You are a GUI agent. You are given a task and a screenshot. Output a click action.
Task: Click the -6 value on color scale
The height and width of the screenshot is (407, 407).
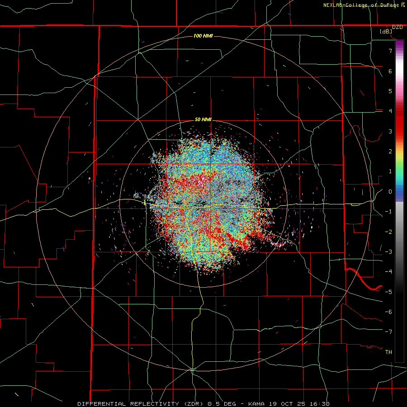click(388, 312)
